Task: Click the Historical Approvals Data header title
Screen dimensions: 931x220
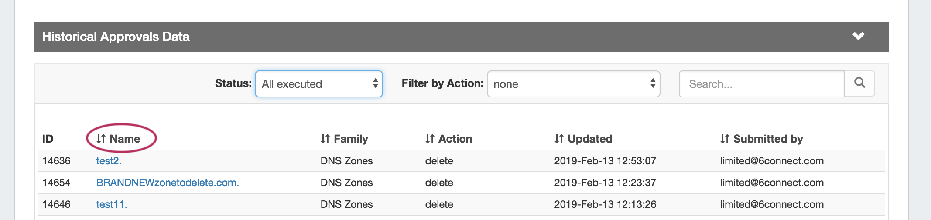Action: [x=116, y=37]
